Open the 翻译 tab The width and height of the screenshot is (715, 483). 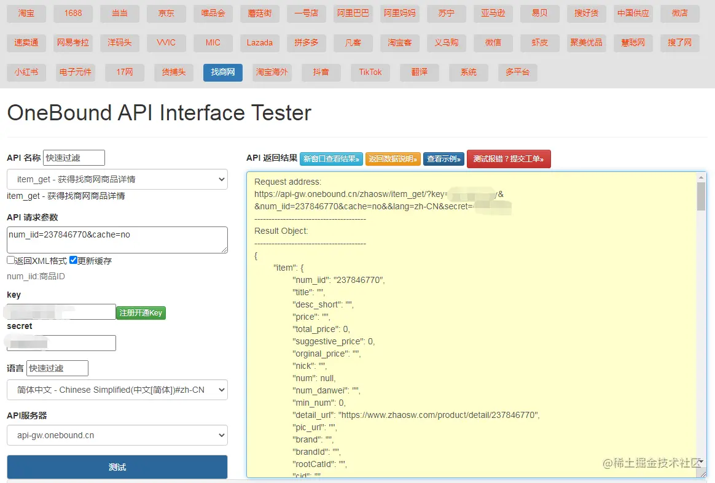pyautogui.click(x=420, y=72)
